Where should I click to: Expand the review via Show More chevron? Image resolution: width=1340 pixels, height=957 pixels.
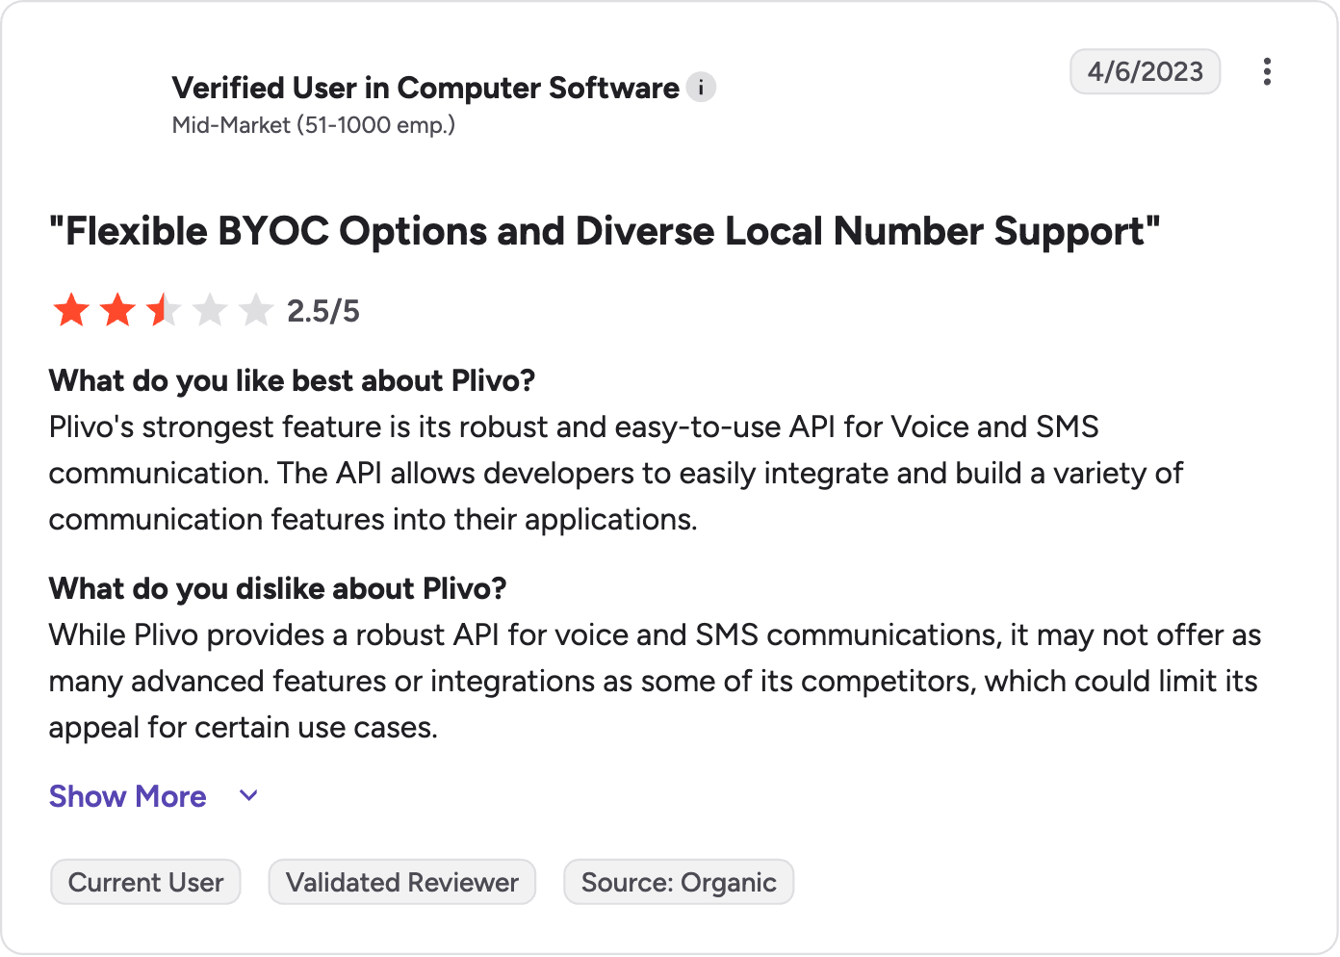(x=248, y=796)
